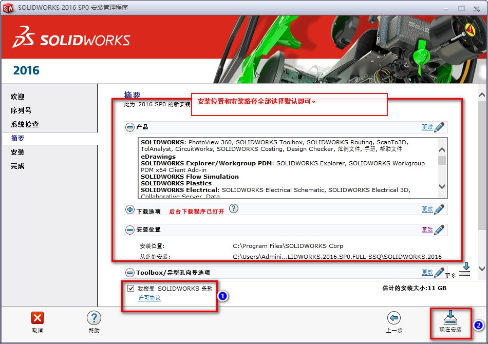Image resolution: width=488 pixels, height=344 pixels.
Task: Open the 许可协议 link
Action: coord(149,298)
